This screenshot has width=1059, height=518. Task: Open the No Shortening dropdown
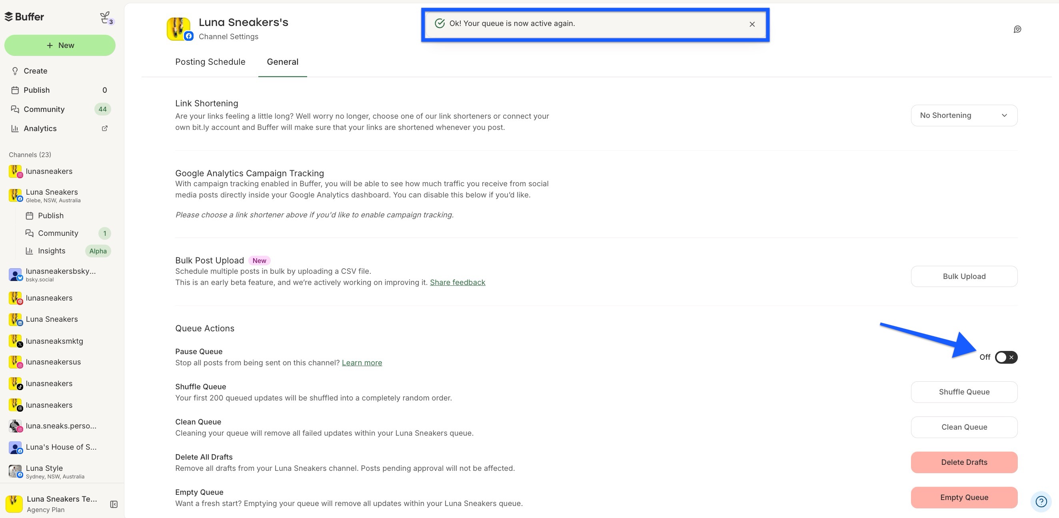point(964,116)
